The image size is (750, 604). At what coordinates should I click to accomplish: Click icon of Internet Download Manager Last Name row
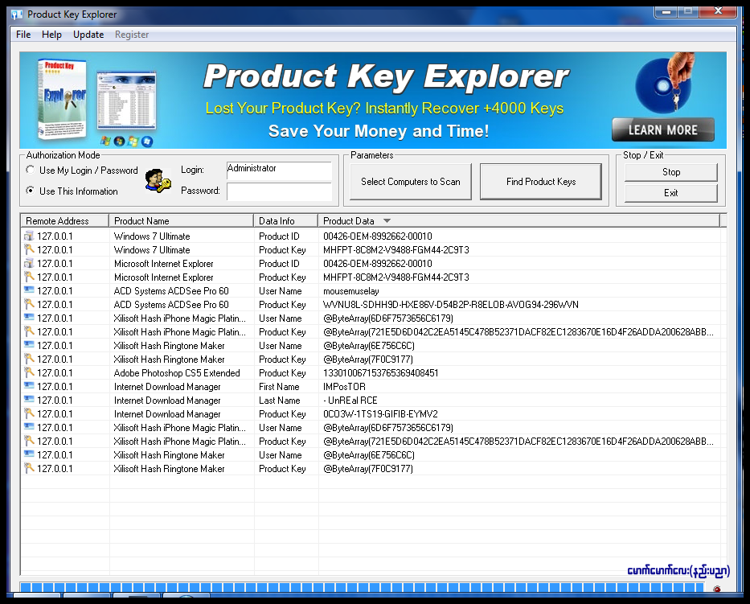click(29, 400)
